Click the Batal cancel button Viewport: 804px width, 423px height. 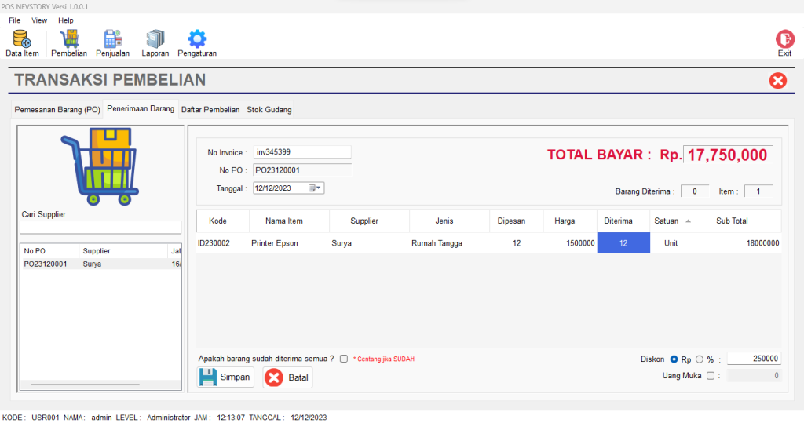[x=287, y=377]
